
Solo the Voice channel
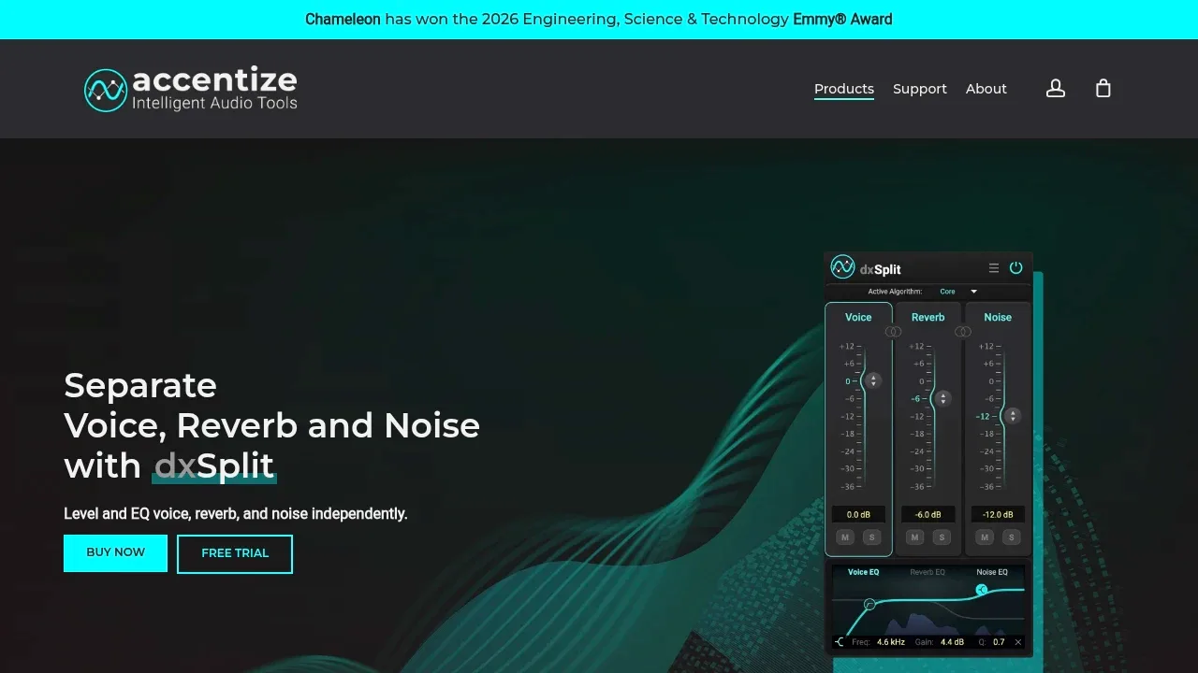pos(871,537)
